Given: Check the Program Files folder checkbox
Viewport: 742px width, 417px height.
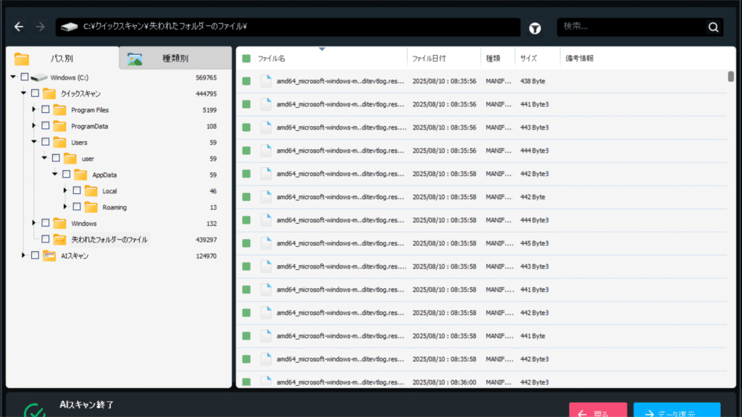Looking at the screenshot, I should pyautogui.click(x=46, y=110).
